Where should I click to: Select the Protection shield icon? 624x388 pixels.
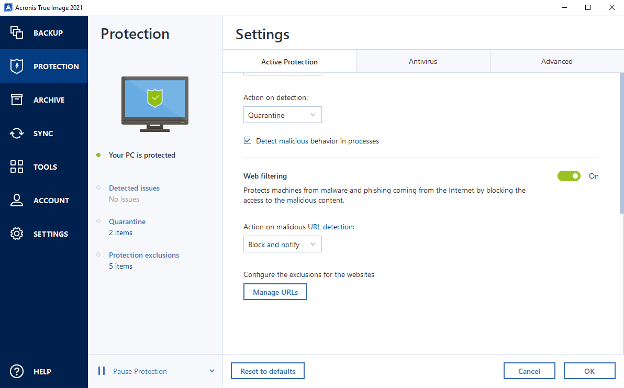17,66
